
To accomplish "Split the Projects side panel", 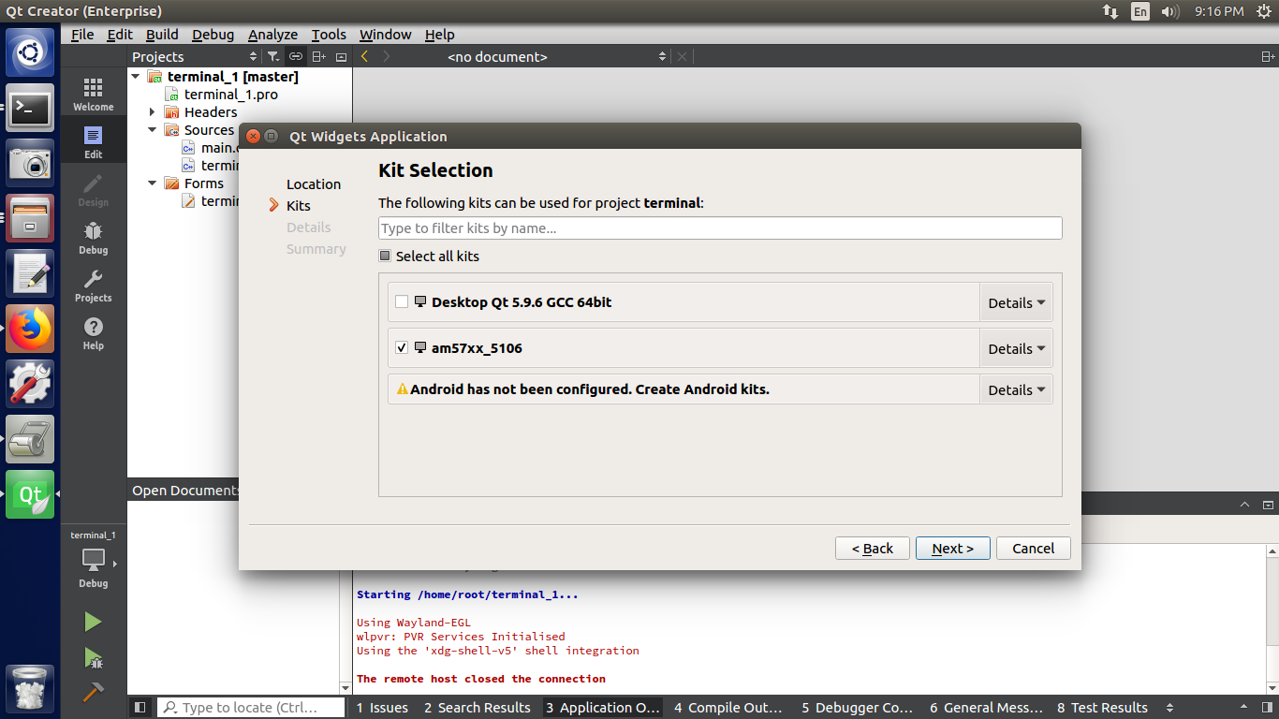I will tap(318, 57).
